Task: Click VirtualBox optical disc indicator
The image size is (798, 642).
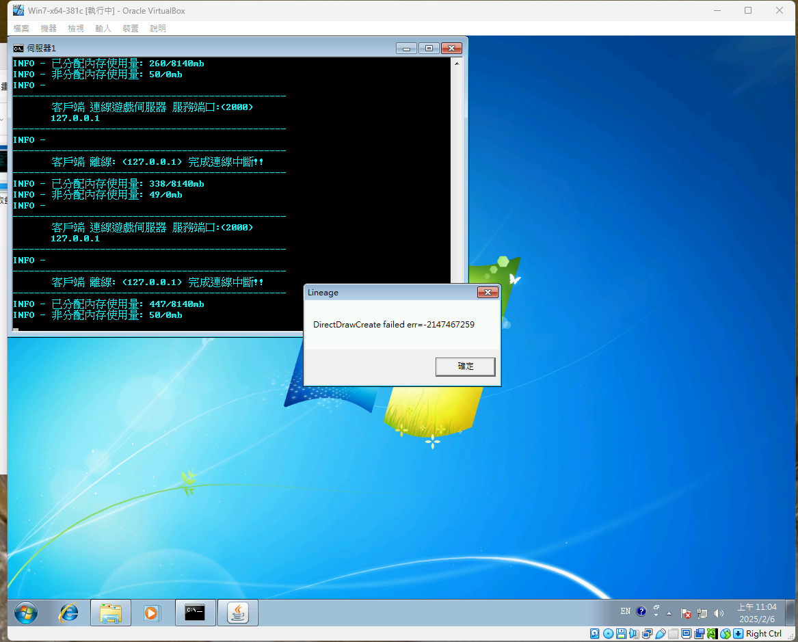Action: pyautogui.click(x=608, y=634)
